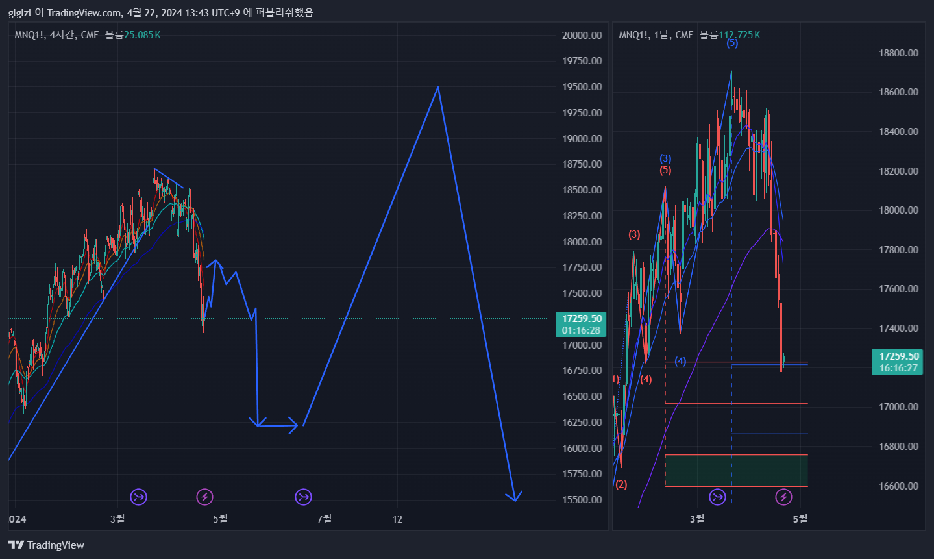The image size is (934, 559).
Task: Click the 17000.00 label on the daily price axis
Action: coord(898,407)
